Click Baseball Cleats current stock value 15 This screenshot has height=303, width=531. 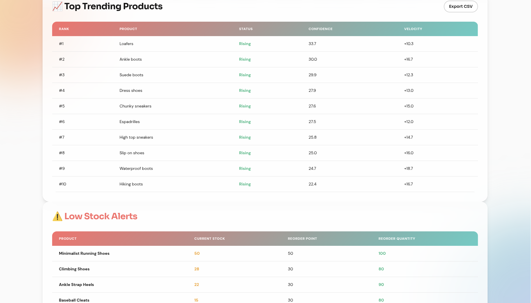pos(196,300)
